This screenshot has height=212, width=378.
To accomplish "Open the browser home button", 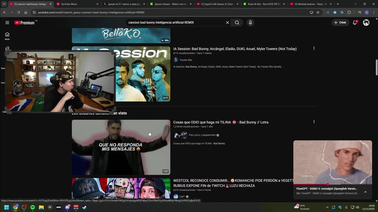I will pyautogui.click(x=26, y=12).
